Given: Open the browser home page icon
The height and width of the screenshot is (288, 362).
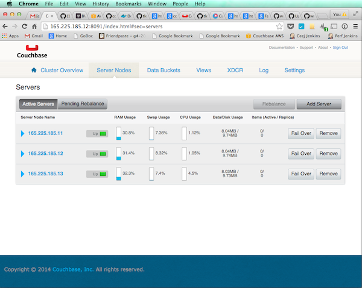Looking at the screenshot, I should pyautogui.click(x=34, y=27).
